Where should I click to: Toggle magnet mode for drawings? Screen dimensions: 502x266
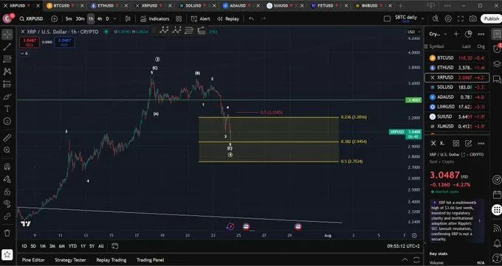[x=7, y=167]
